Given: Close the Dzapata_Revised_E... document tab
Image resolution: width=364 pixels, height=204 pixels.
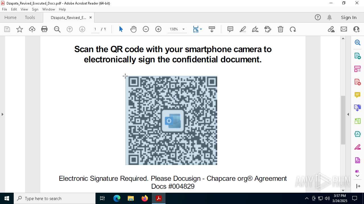Looking at the screenshot, I should (90, 17).
